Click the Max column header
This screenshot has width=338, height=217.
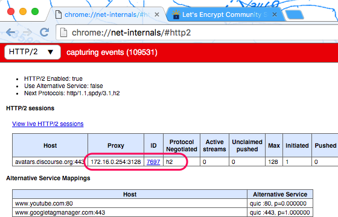[x=274, y=145]
